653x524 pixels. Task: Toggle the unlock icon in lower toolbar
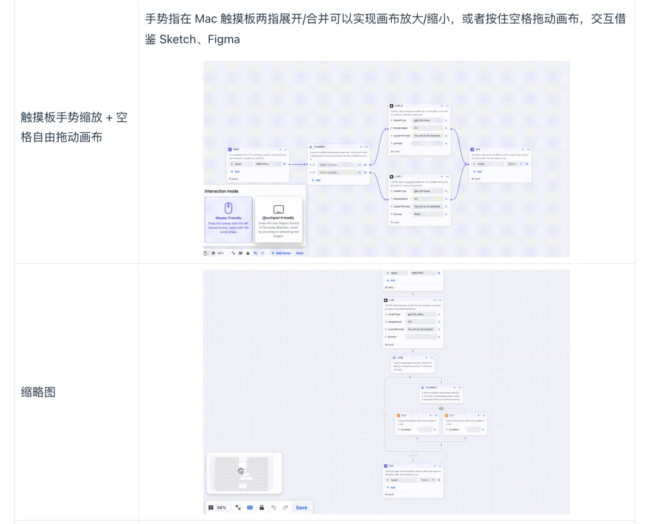pyautogui.click(x=262, y=507)
